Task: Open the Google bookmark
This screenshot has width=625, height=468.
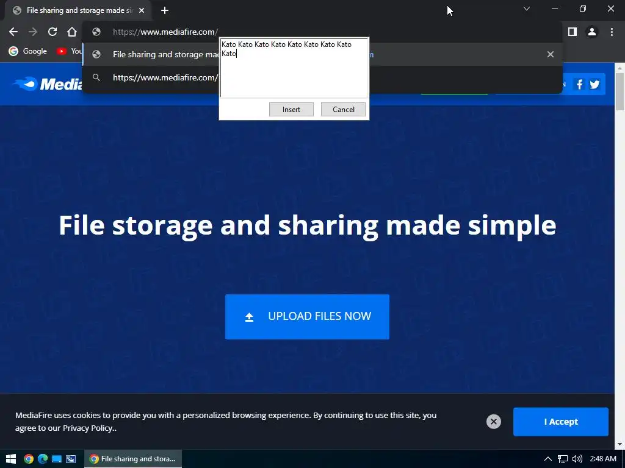Action: (x=28, y=51)
